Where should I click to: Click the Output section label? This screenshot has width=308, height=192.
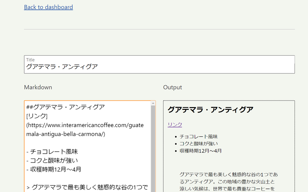click(172, 87)
